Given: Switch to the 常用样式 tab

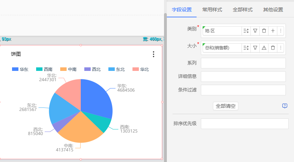Looking at the screenshot, I should coord(212,10).
